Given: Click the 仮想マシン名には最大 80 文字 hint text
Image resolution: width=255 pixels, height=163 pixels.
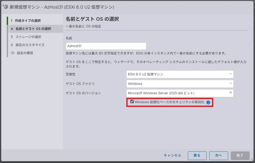Looking at the screenshot, I should click(146, 53).
